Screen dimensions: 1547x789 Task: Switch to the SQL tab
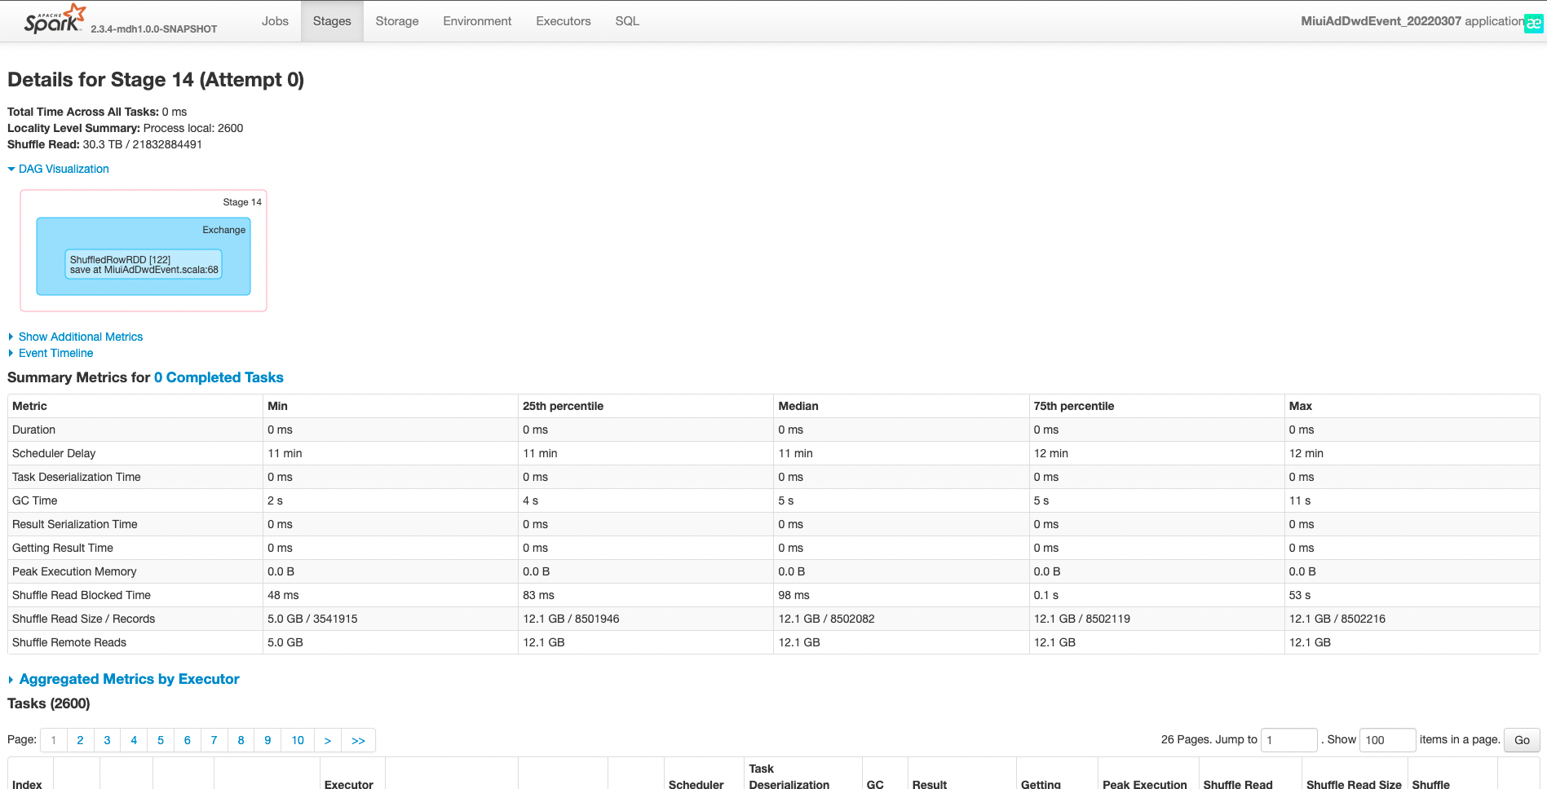625,21
